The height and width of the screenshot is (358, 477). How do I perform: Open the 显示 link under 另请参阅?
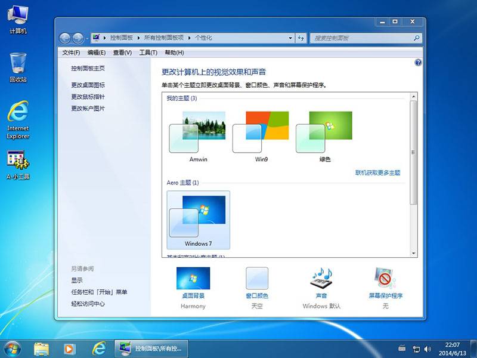77,280
